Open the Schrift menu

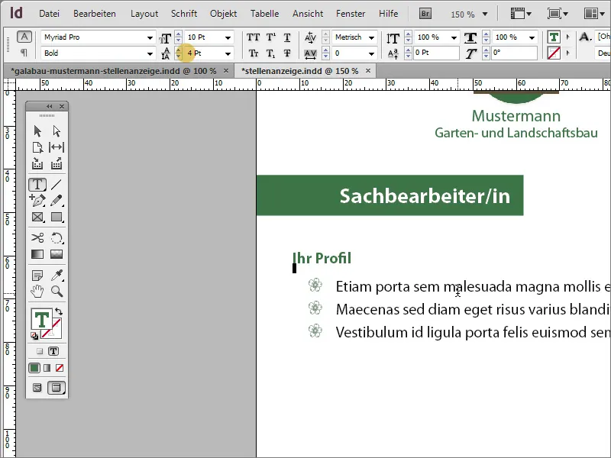pyautogui.click(x=184, y=14)
